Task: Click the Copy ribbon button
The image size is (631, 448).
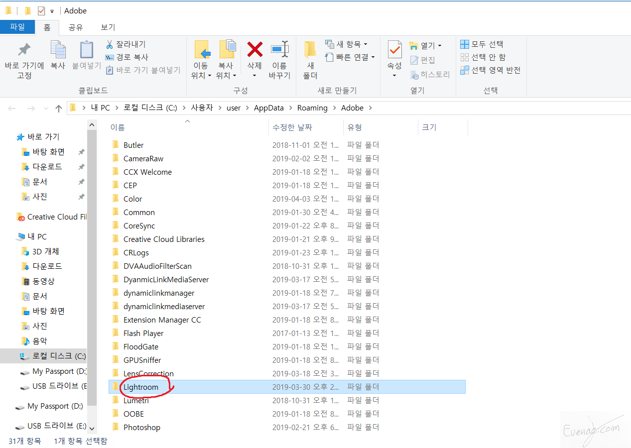Action: (58, 55)
